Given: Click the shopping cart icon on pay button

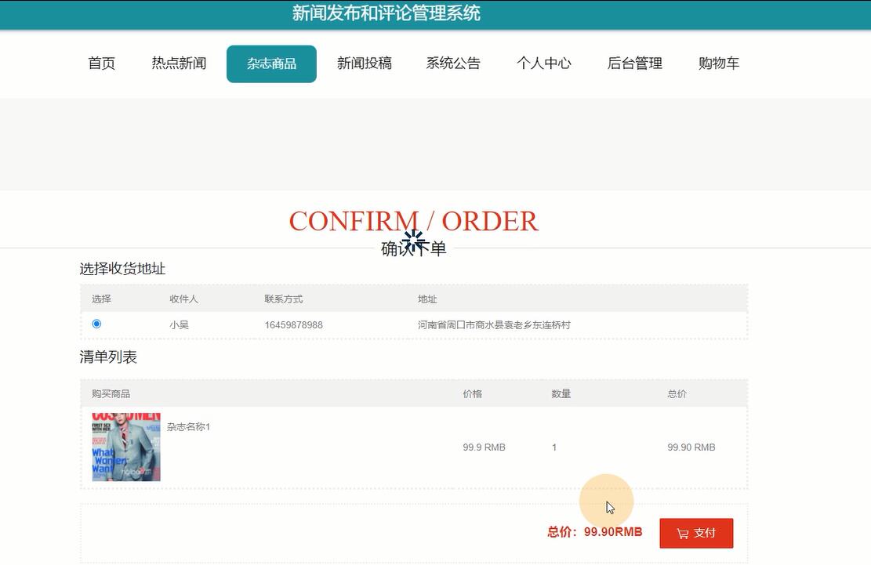Looking at the screenshot, I should click(x=683, y=534).
